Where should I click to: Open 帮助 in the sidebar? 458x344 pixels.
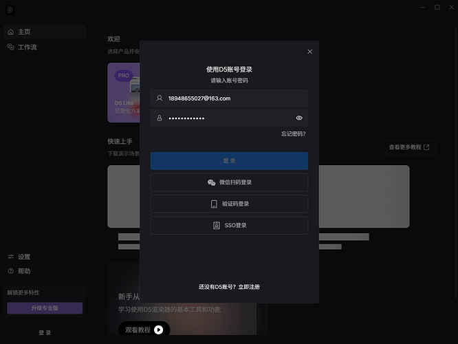click(x=45, y=271)
